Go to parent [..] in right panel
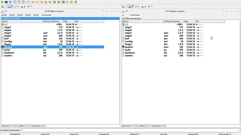241x135 pixels. pos(173,24)
